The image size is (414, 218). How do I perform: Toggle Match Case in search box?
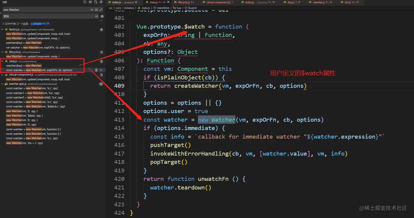point(92,10)
